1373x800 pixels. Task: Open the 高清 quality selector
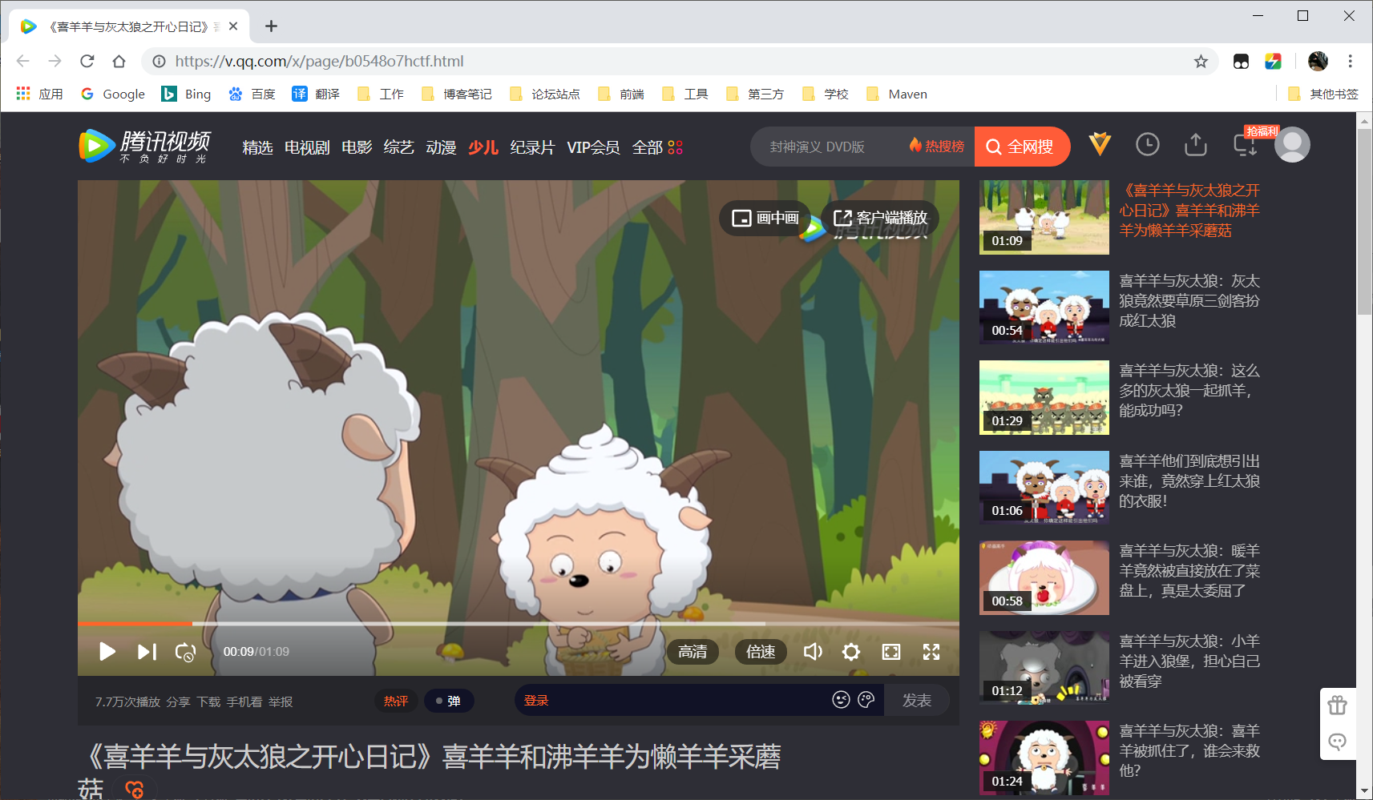tap(693, 652)
